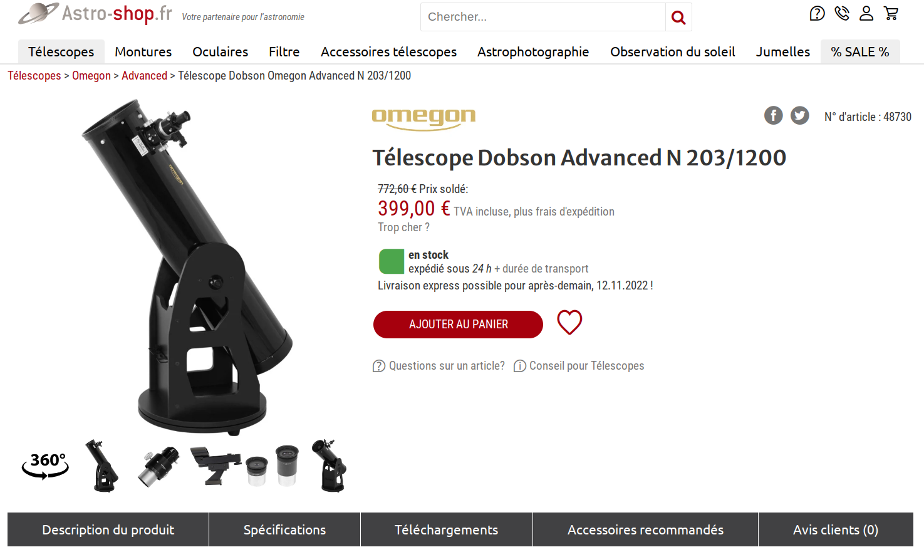924x557 pixels.
Task: Open the Astrophotographie menu
Action: pyautogui.click(x=533, y=52)
